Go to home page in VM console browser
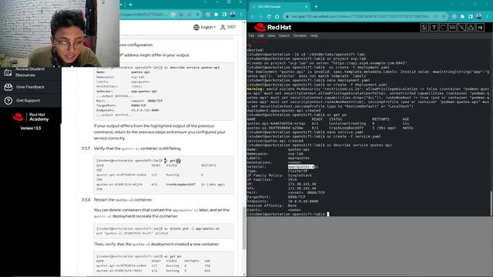Viewport: 493px width, 277px height. 277,16
